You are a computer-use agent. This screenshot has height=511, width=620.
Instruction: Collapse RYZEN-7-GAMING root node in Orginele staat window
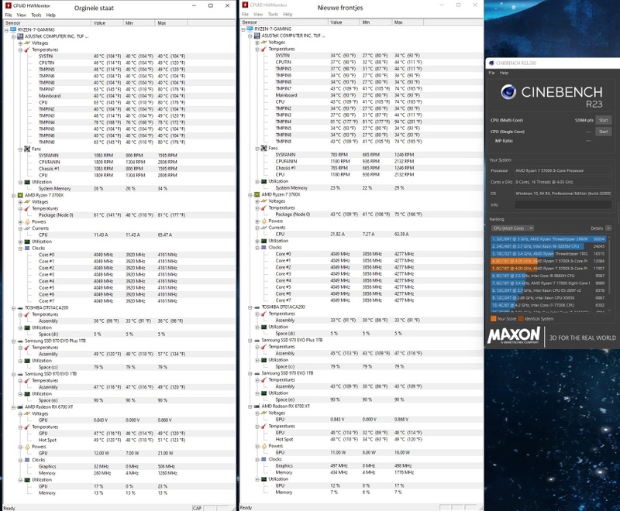6,30
